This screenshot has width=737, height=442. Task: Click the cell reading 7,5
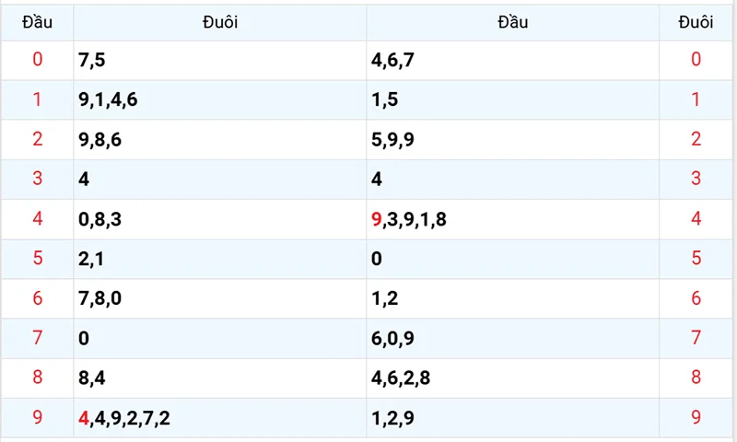(92, 60)
